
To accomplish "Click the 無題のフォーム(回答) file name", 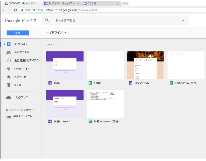I will (x=107, y=122).
